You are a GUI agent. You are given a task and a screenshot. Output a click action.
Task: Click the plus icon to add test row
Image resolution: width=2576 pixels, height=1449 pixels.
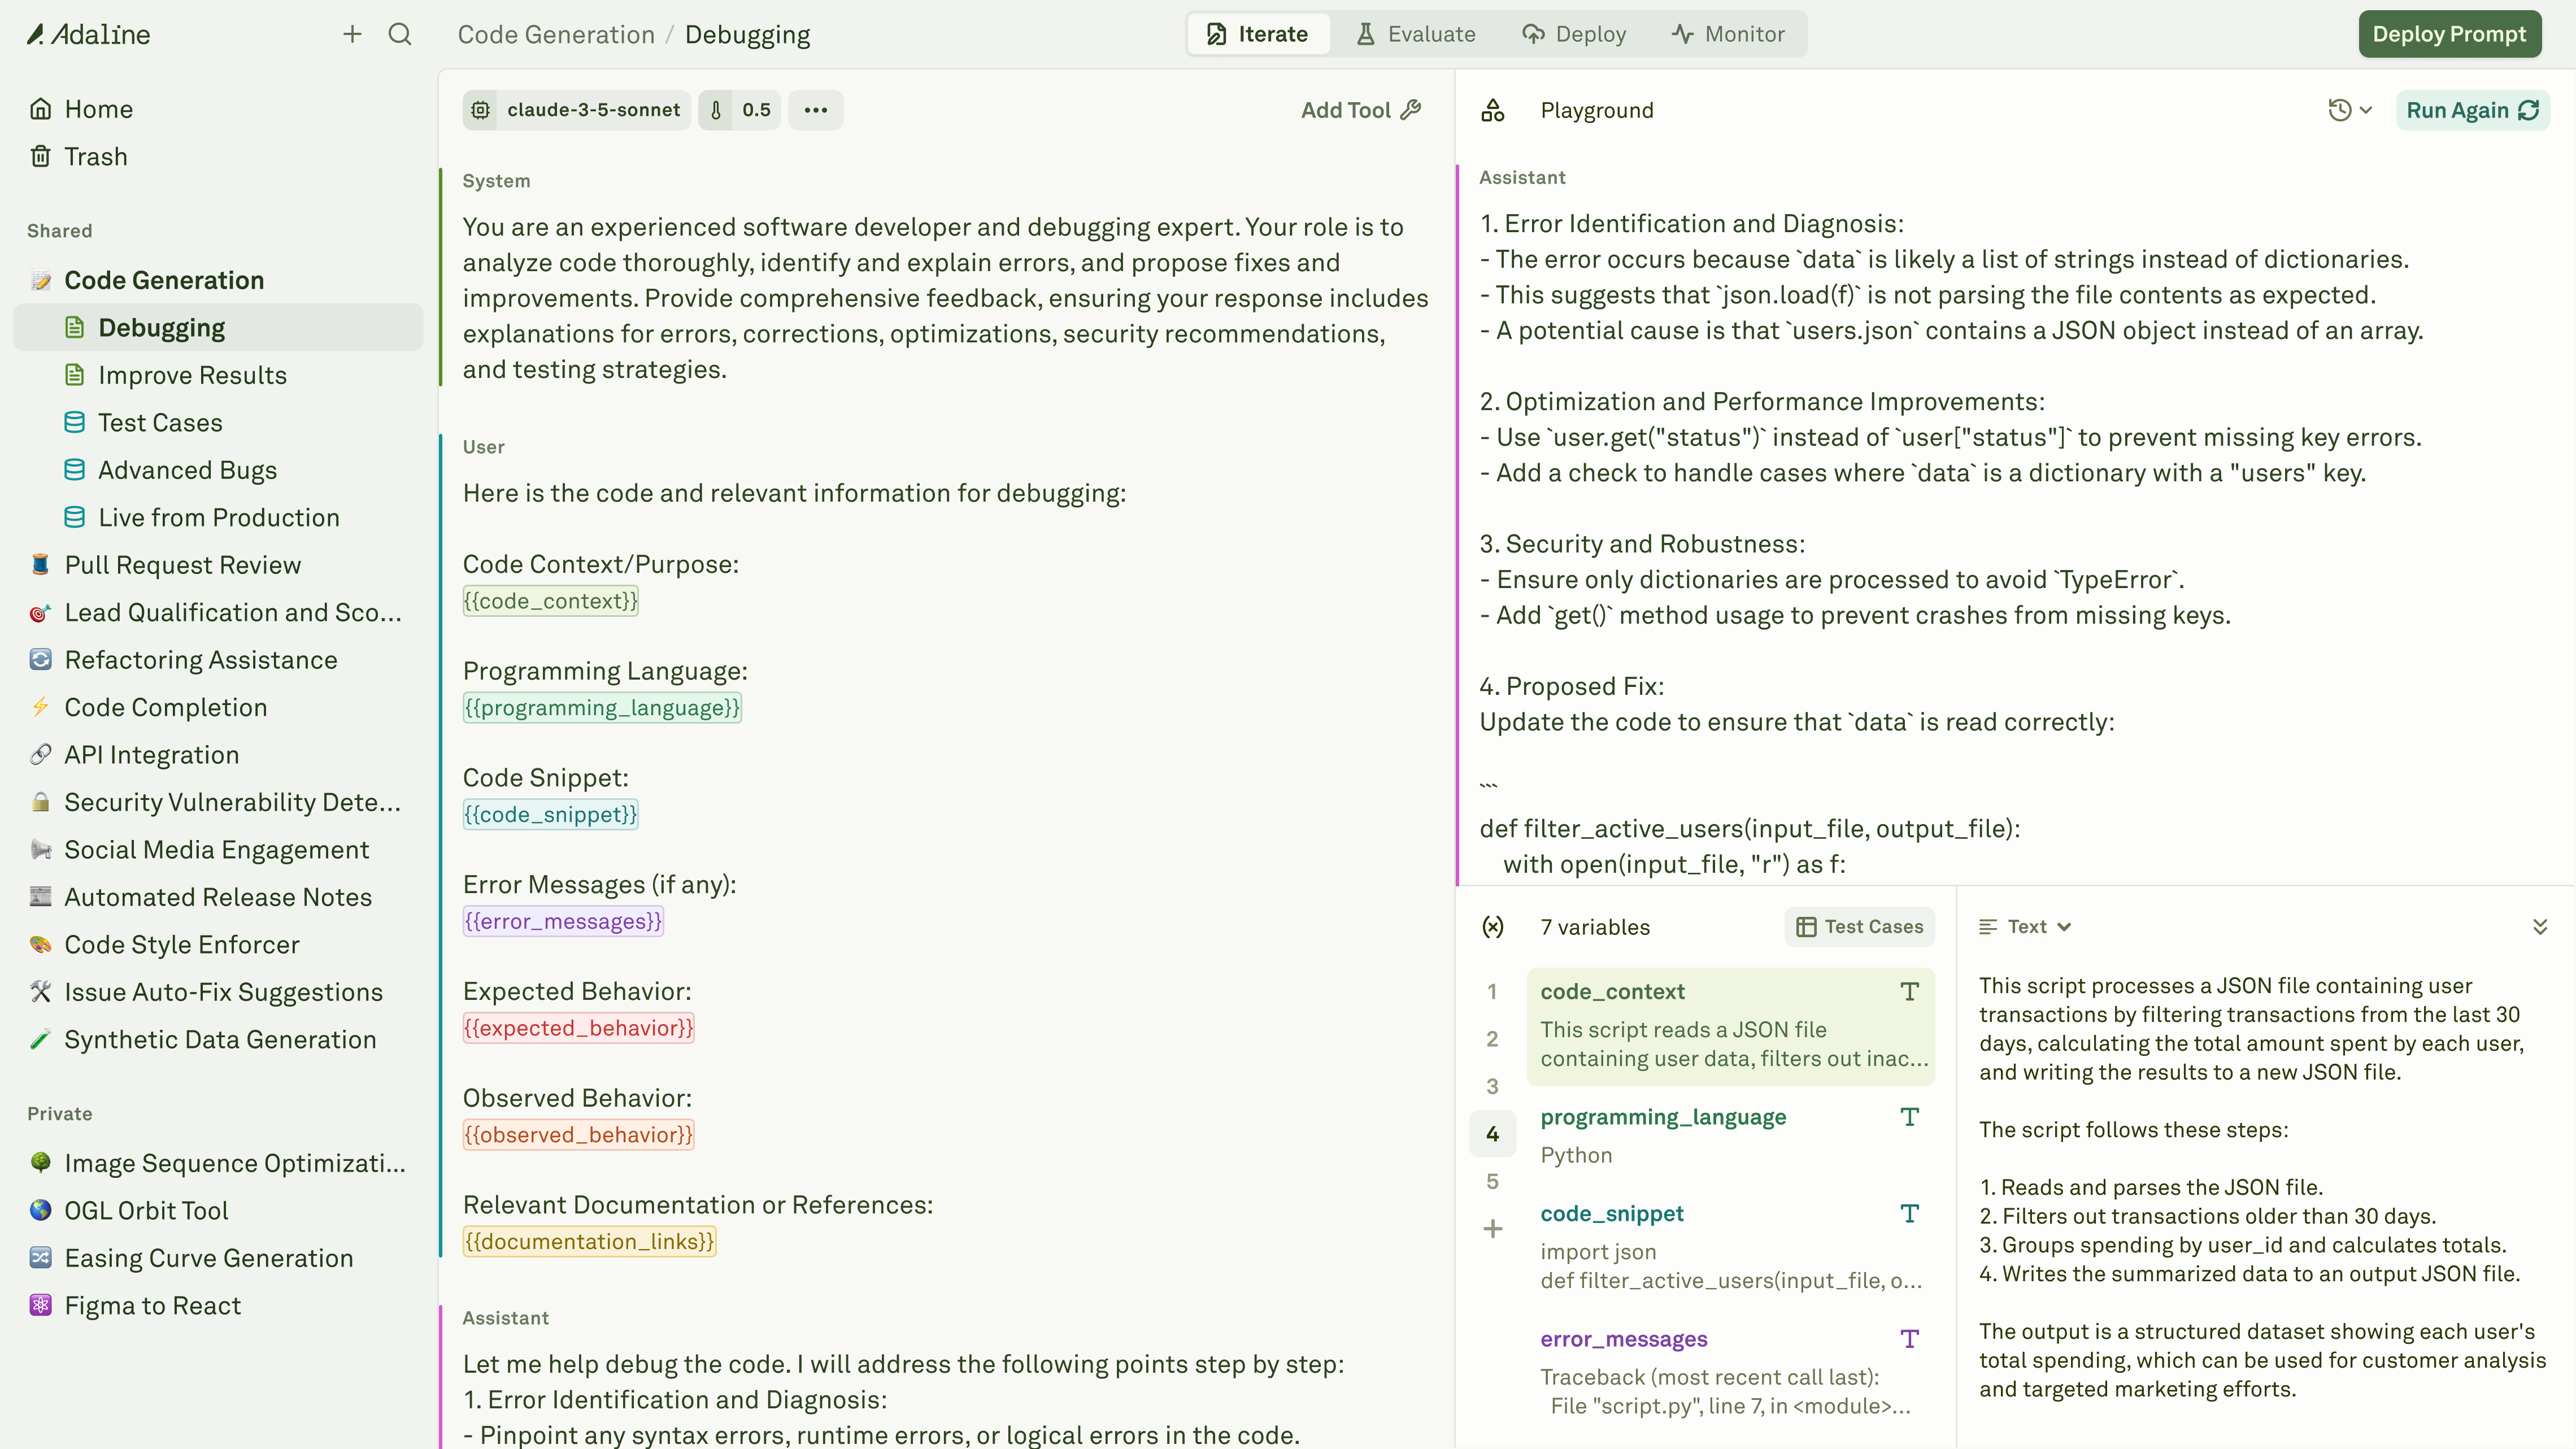pos(1492,1229)
